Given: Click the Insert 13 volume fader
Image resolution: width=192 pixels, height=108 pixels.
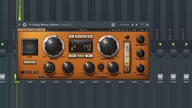Looking at the screenshot, I should (160, 79).
